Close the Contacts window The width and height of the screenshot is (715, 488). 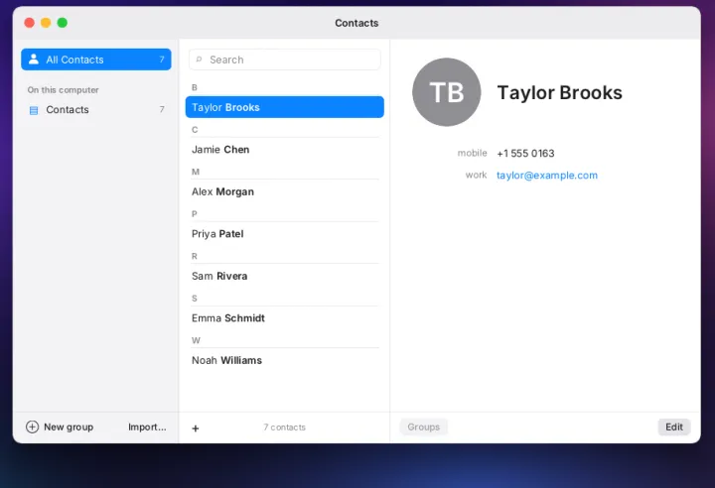[29, 23]
